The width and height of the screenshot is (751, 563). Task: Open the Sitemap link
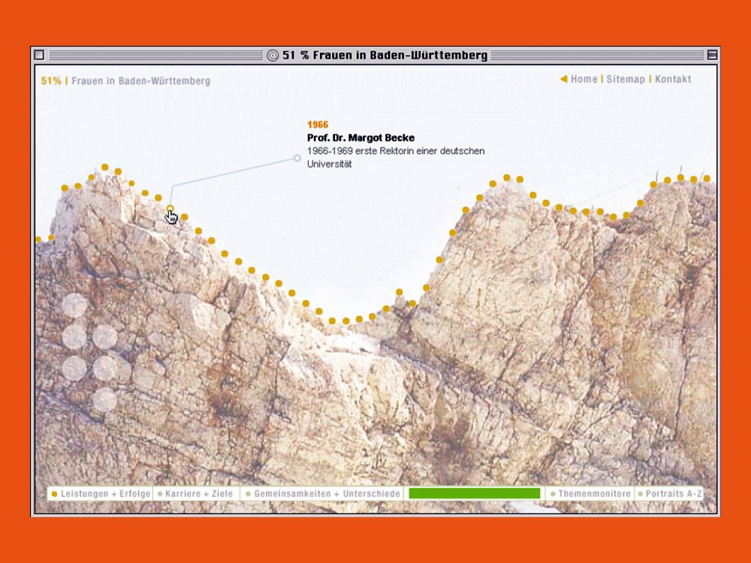pyautogui.click(x=626, y=79)
